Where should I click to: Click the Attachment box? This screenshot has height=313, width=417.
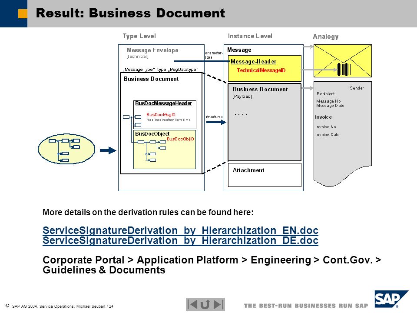coord(265,175)
